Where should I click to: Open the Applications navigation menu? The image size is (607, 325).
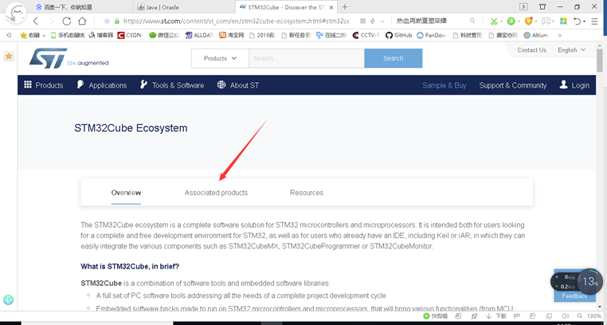pos(101,85)
